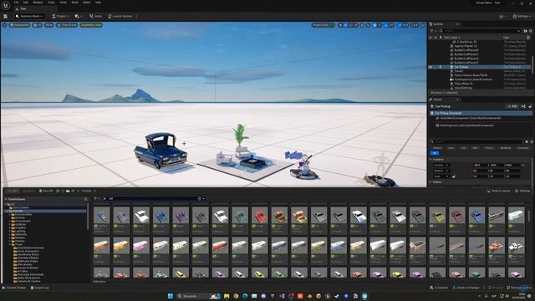Clear the Content Browser search text
This screenshot has height=301, width=535.
(104, 199)
